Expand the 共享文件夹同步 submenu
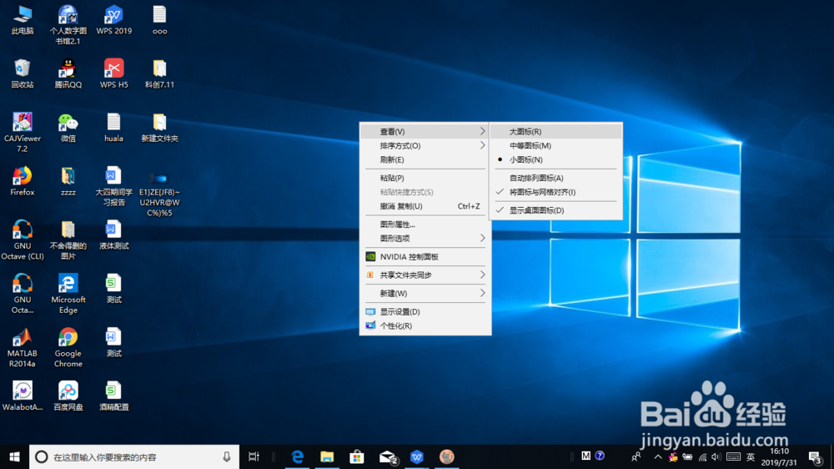 pyautogui.click(x=425, y=275)
